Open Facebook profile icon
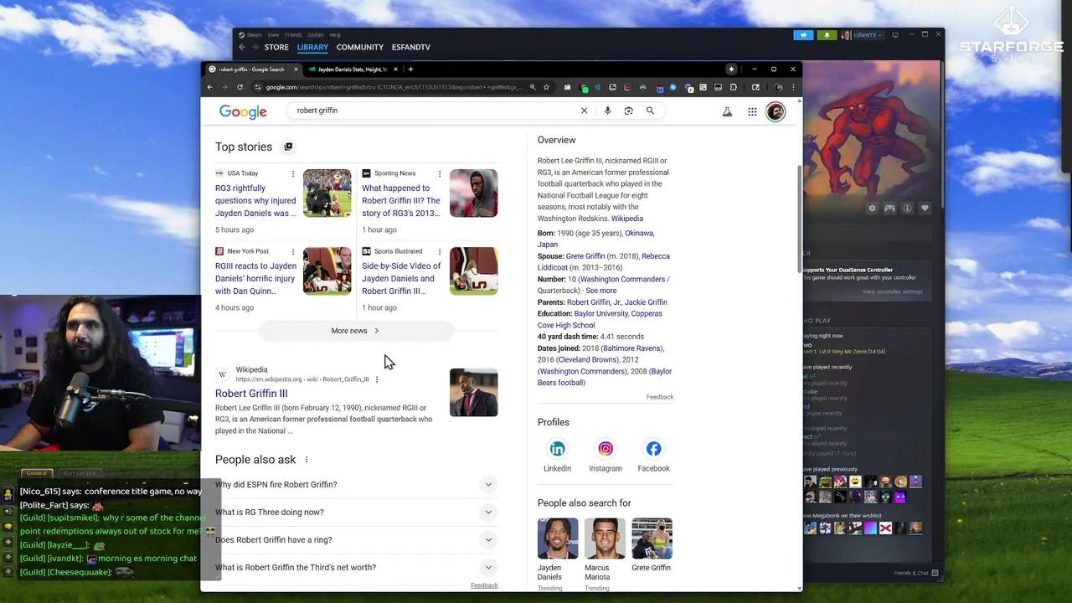Screen dimensions: 1072x603 653,449
